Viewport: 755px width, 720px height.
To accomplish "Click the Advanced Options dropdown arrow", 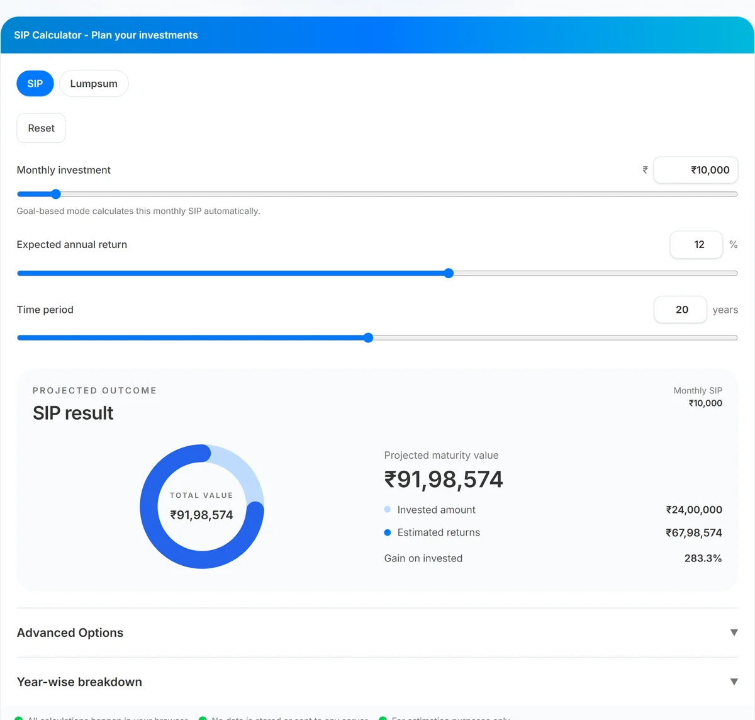I will [x=734, y=633].
